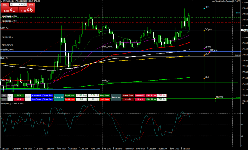
Task: Click the 1.5 field beside Sell Limit
Action: point(81,99)
